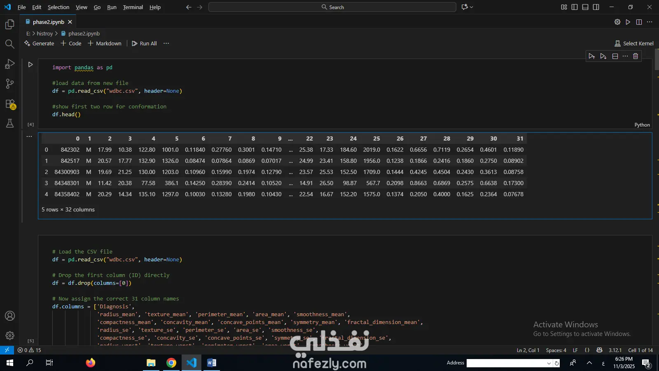Open the Accounts menu in activity bar
The image size is (659, 371).
(x=10, y=316)
